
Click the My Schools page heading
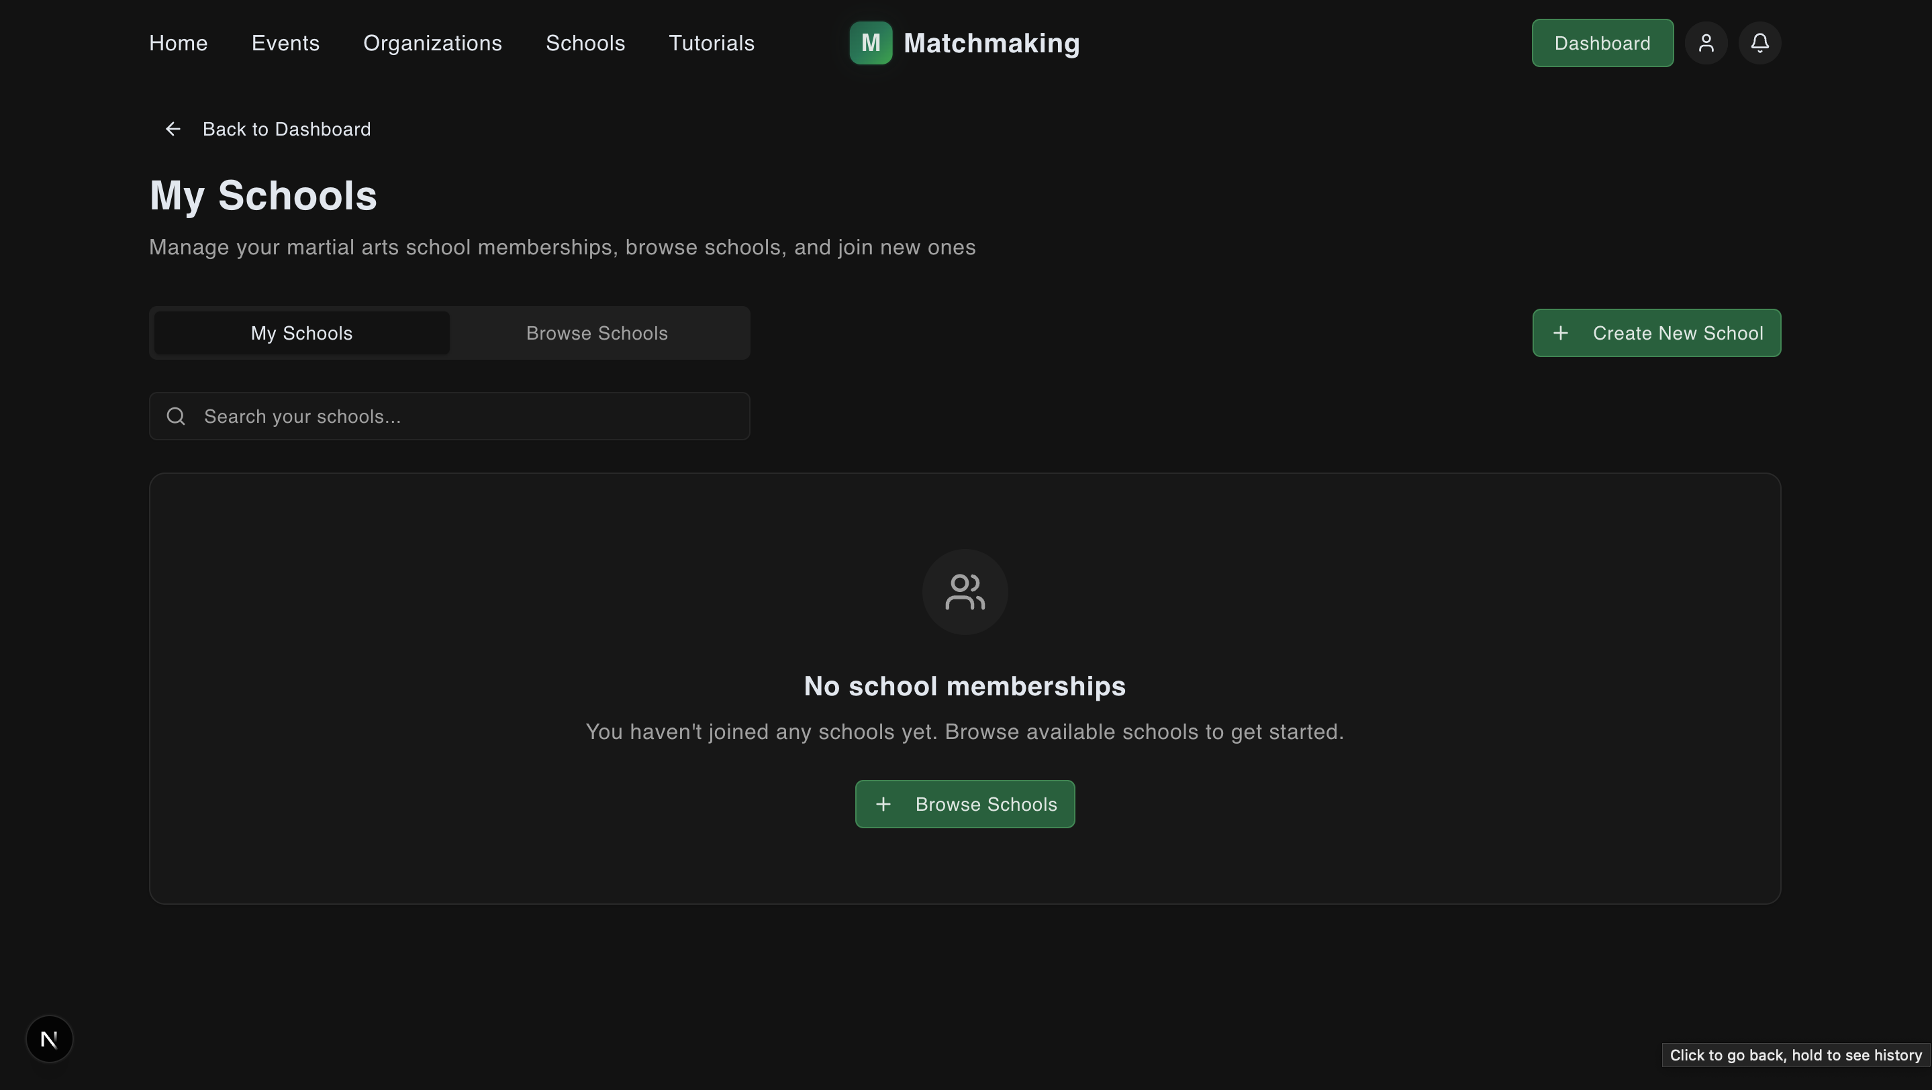(263, 196)
